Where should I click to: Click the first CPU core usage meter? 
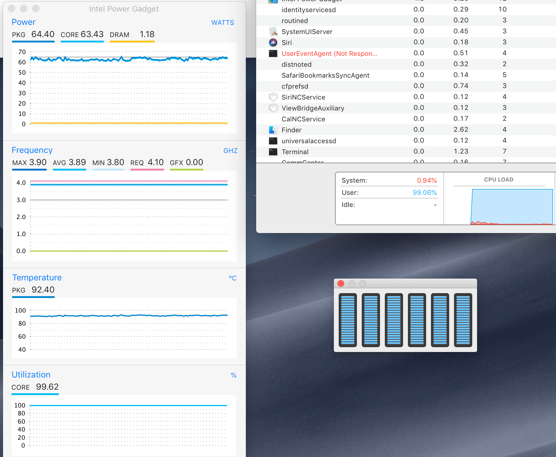coord(348,320)
